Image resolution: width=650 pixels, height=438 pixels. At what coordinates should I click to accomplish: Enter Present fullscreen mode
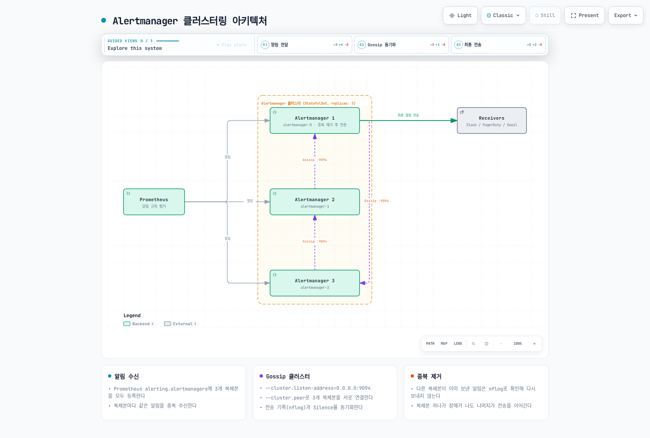tap(585, 15)
